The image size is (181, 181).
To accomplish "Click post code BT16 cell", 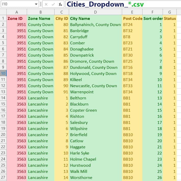I will (132, 67).
